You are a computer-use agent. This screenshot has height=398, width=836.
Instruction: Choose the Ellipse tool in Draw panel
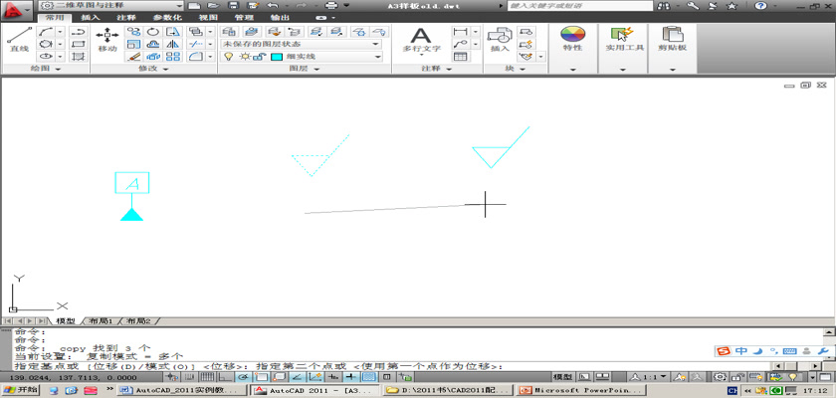pos(46,56)
